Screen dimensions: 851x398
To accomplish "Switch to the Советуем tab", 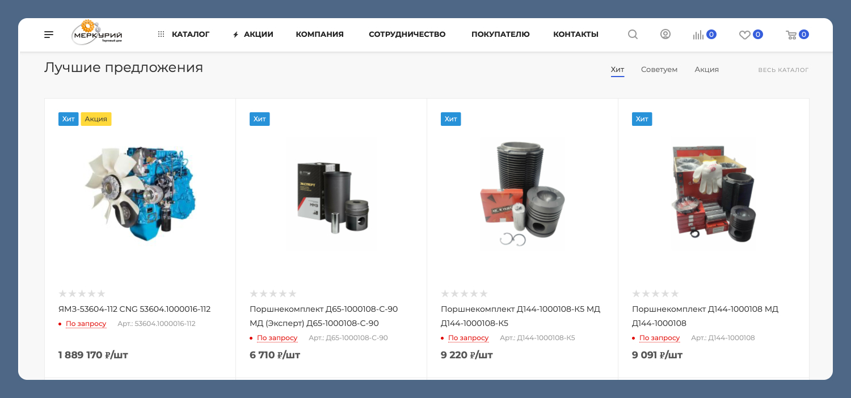I will click(x=659, y=70).
